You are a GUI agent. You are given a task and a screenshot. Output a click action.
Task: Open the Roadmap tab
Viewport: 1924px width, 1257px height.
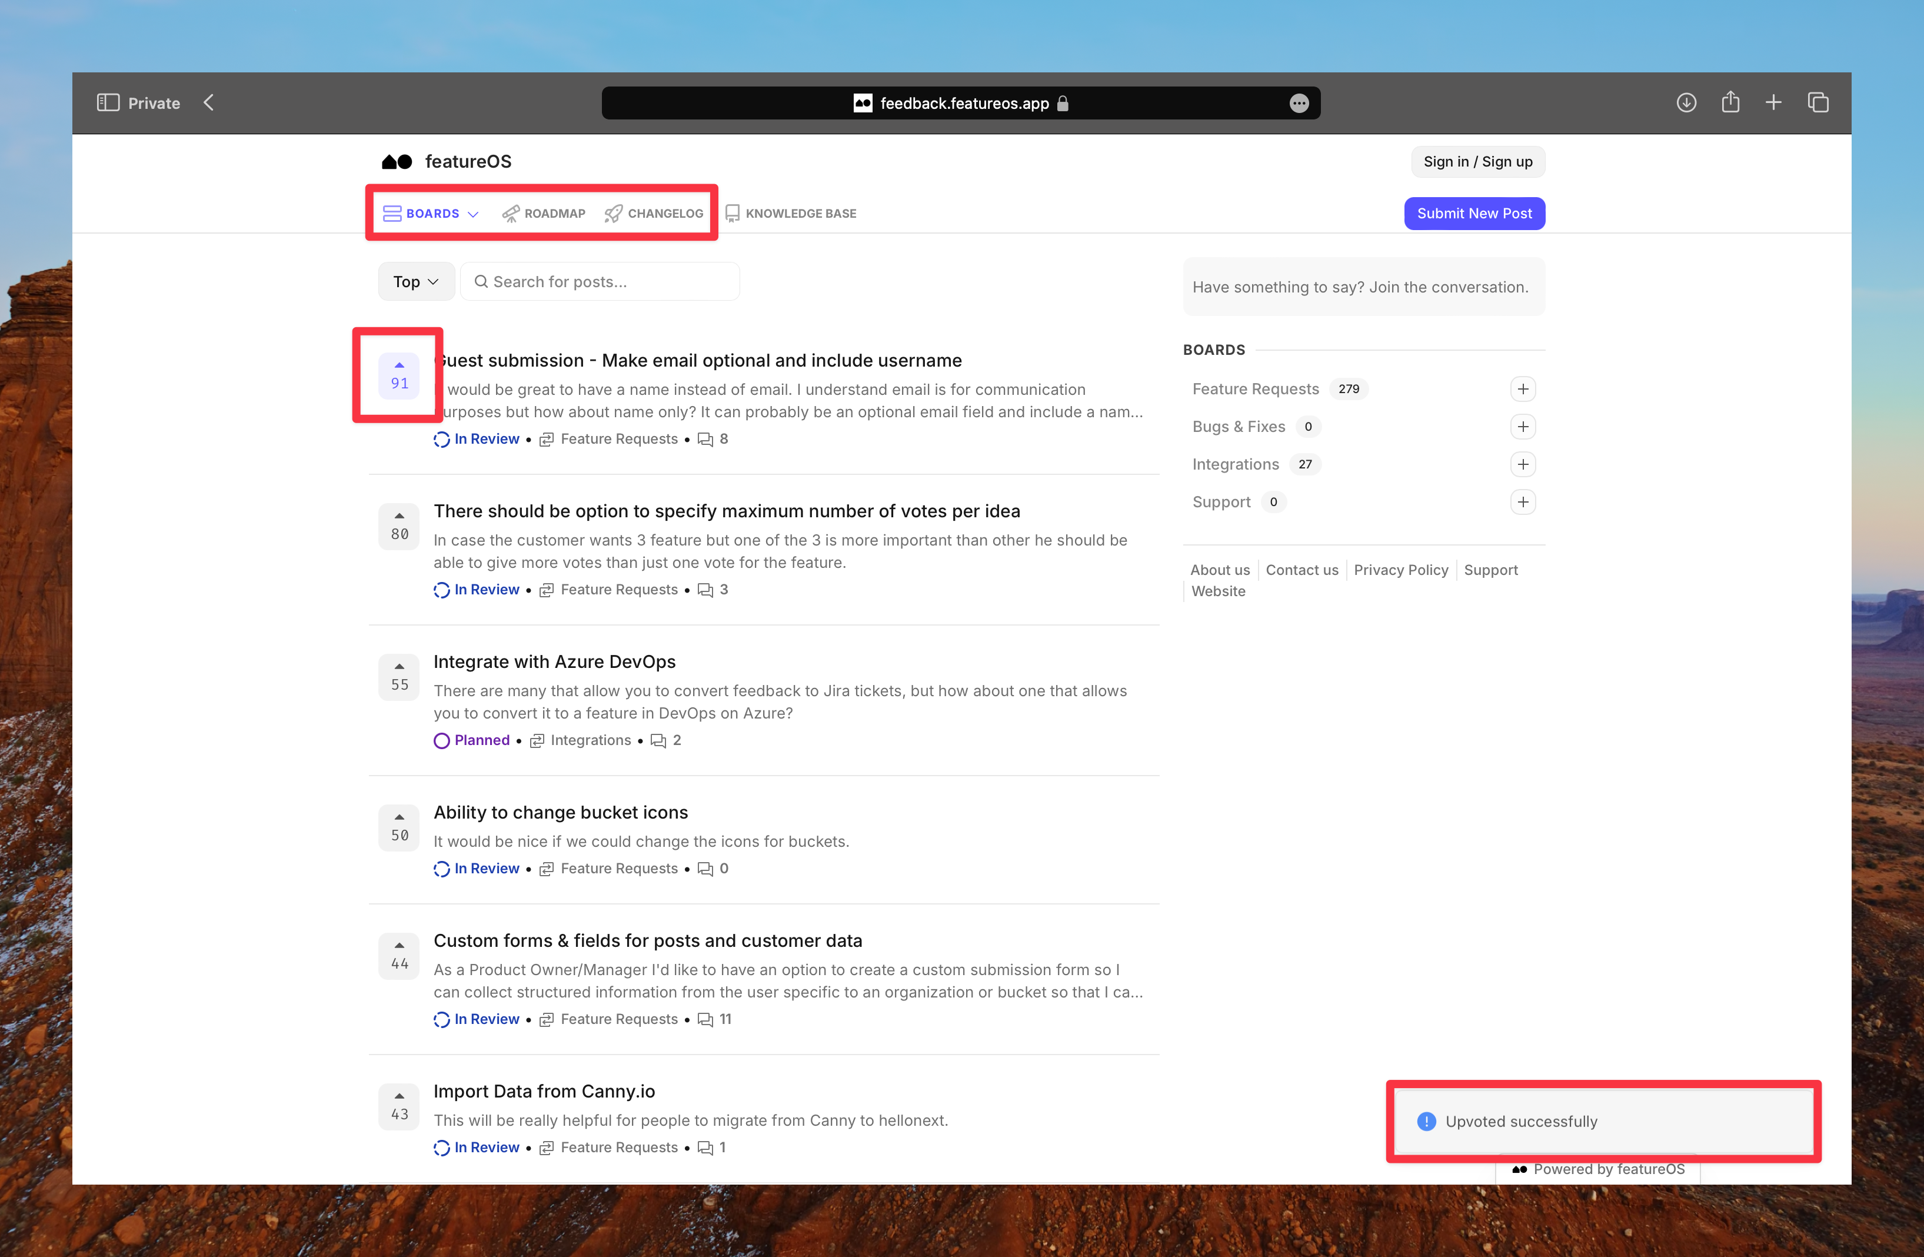(x=543, y=214)
